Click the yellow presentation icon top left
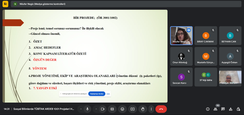The height and width of the screenshot is (115, 244). 5,4
